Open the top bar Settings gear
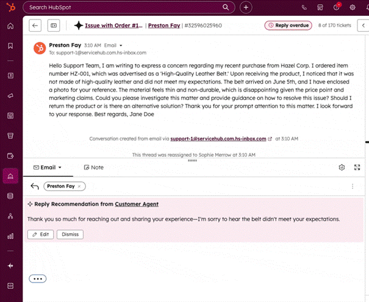Viewport: 369px width, 302px height. 353,7
